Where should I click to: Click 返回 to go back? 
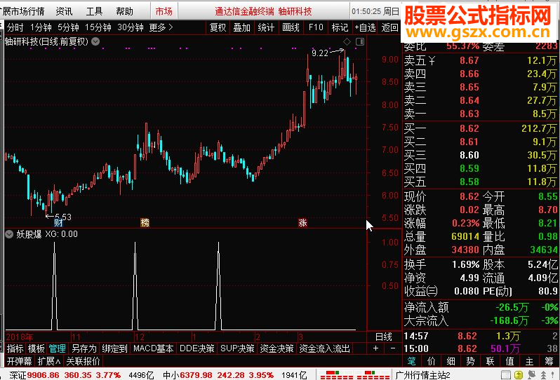click(389, 27)
